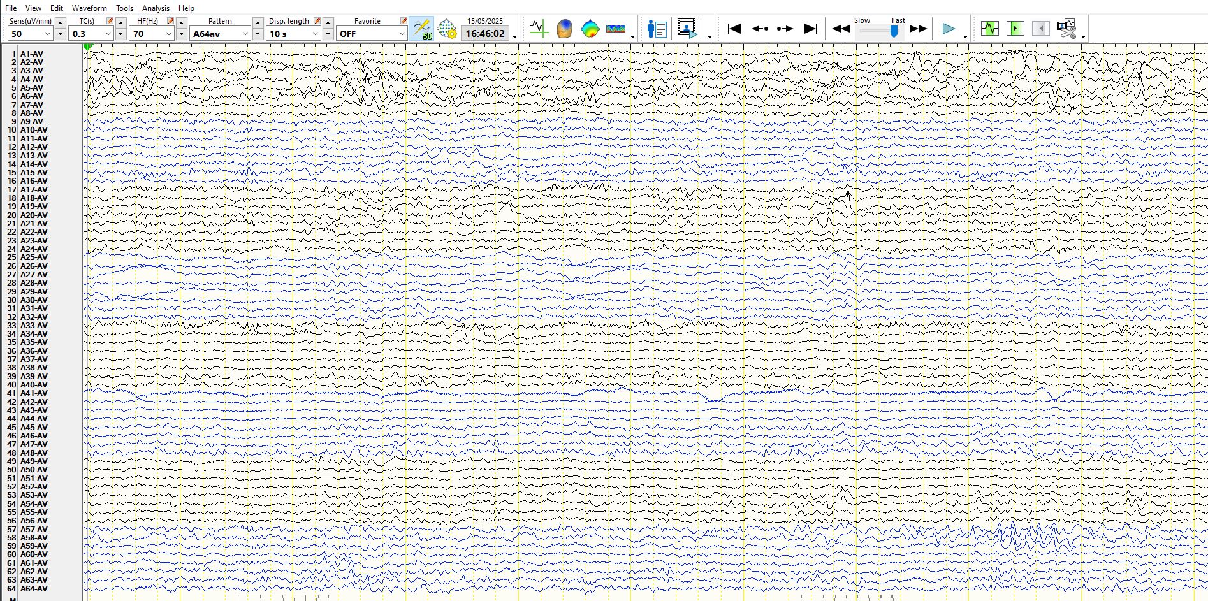Screen dimensions: 1208x601
Task: Expand the Disp. length dropdown
Action: [314, 34]
